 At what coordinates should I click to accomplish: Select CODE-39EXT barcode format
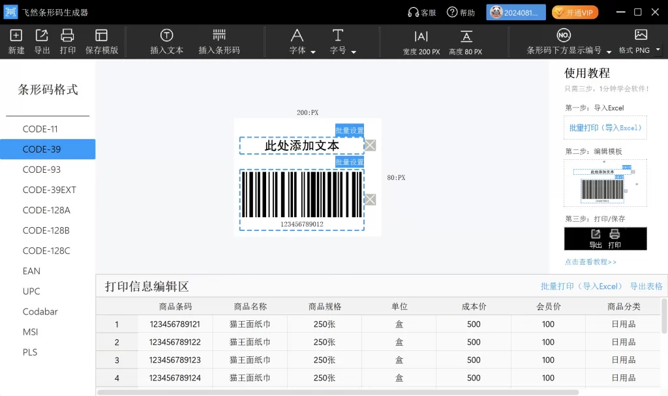pyautogui.click(x=48, y=190)
